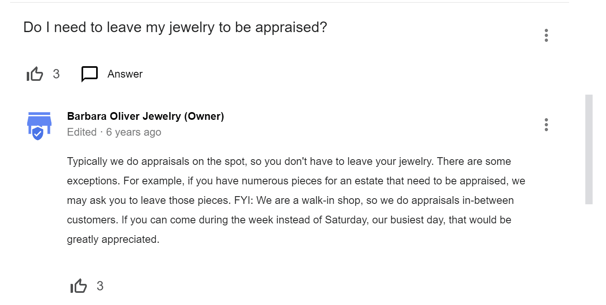Image resolution: width=606 pixels, height=305 pixels.
Task: Click the final line "greatly appreciated."
Action: pos(113,240)
